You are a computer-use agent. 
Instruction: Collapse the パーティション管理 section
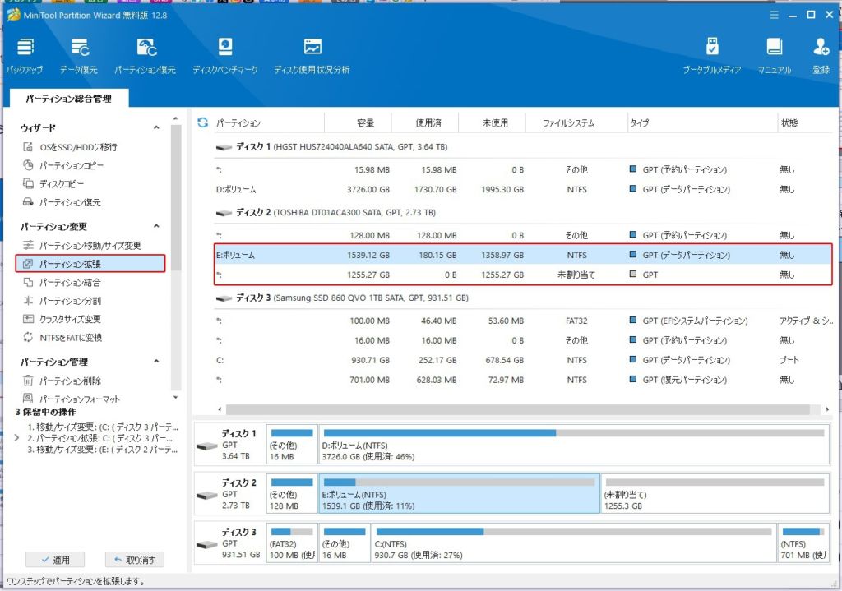pos(156,362)
